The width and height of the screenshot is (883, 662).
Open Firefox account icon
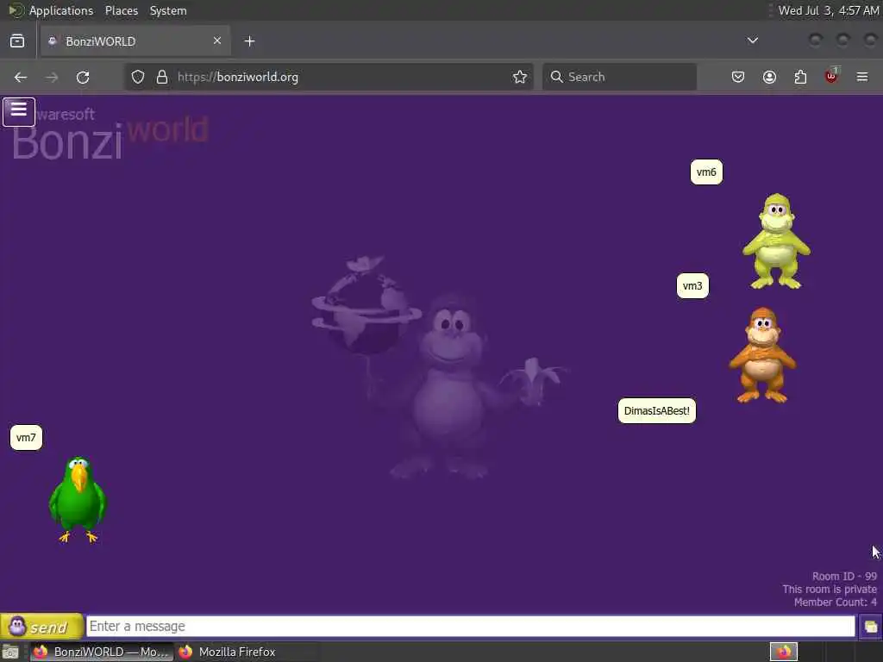(769, 77)
